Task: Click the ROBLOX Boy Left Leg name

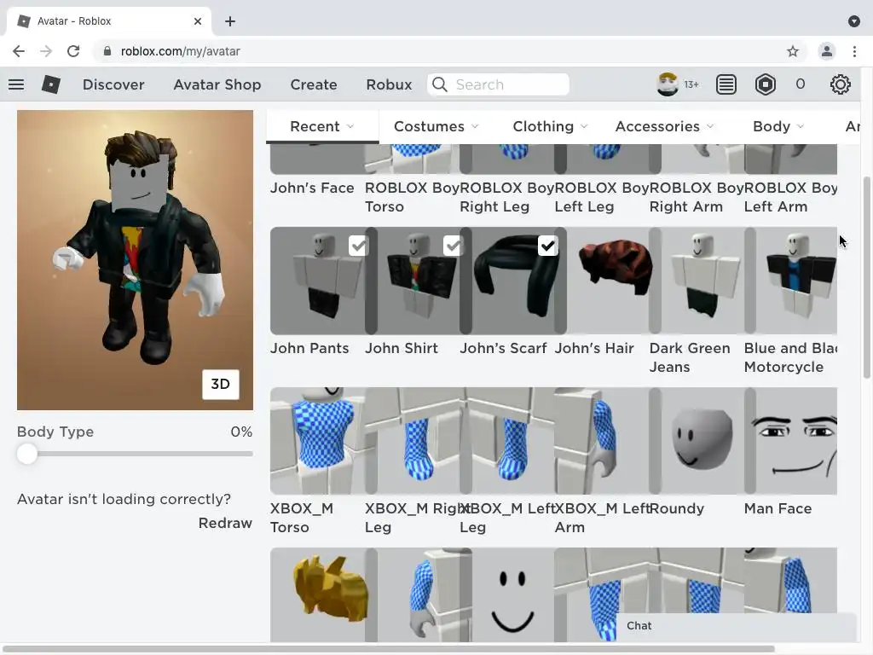Action: pyautogui.click(x=601, y=197)
